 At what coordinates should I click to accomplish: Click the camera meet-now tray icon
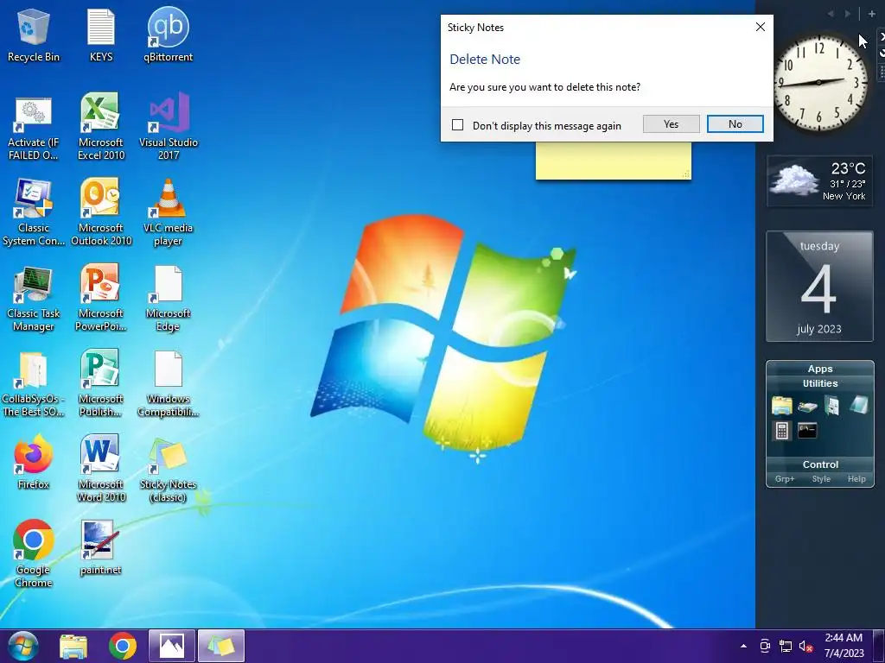tap(765, 646)
